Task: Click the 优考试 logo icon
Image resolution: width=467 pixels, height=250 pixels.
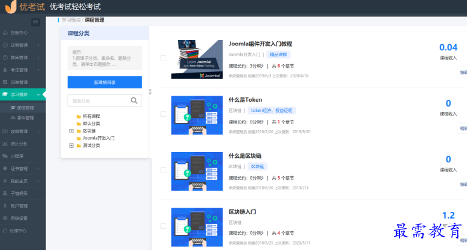Action: (11, 7)
